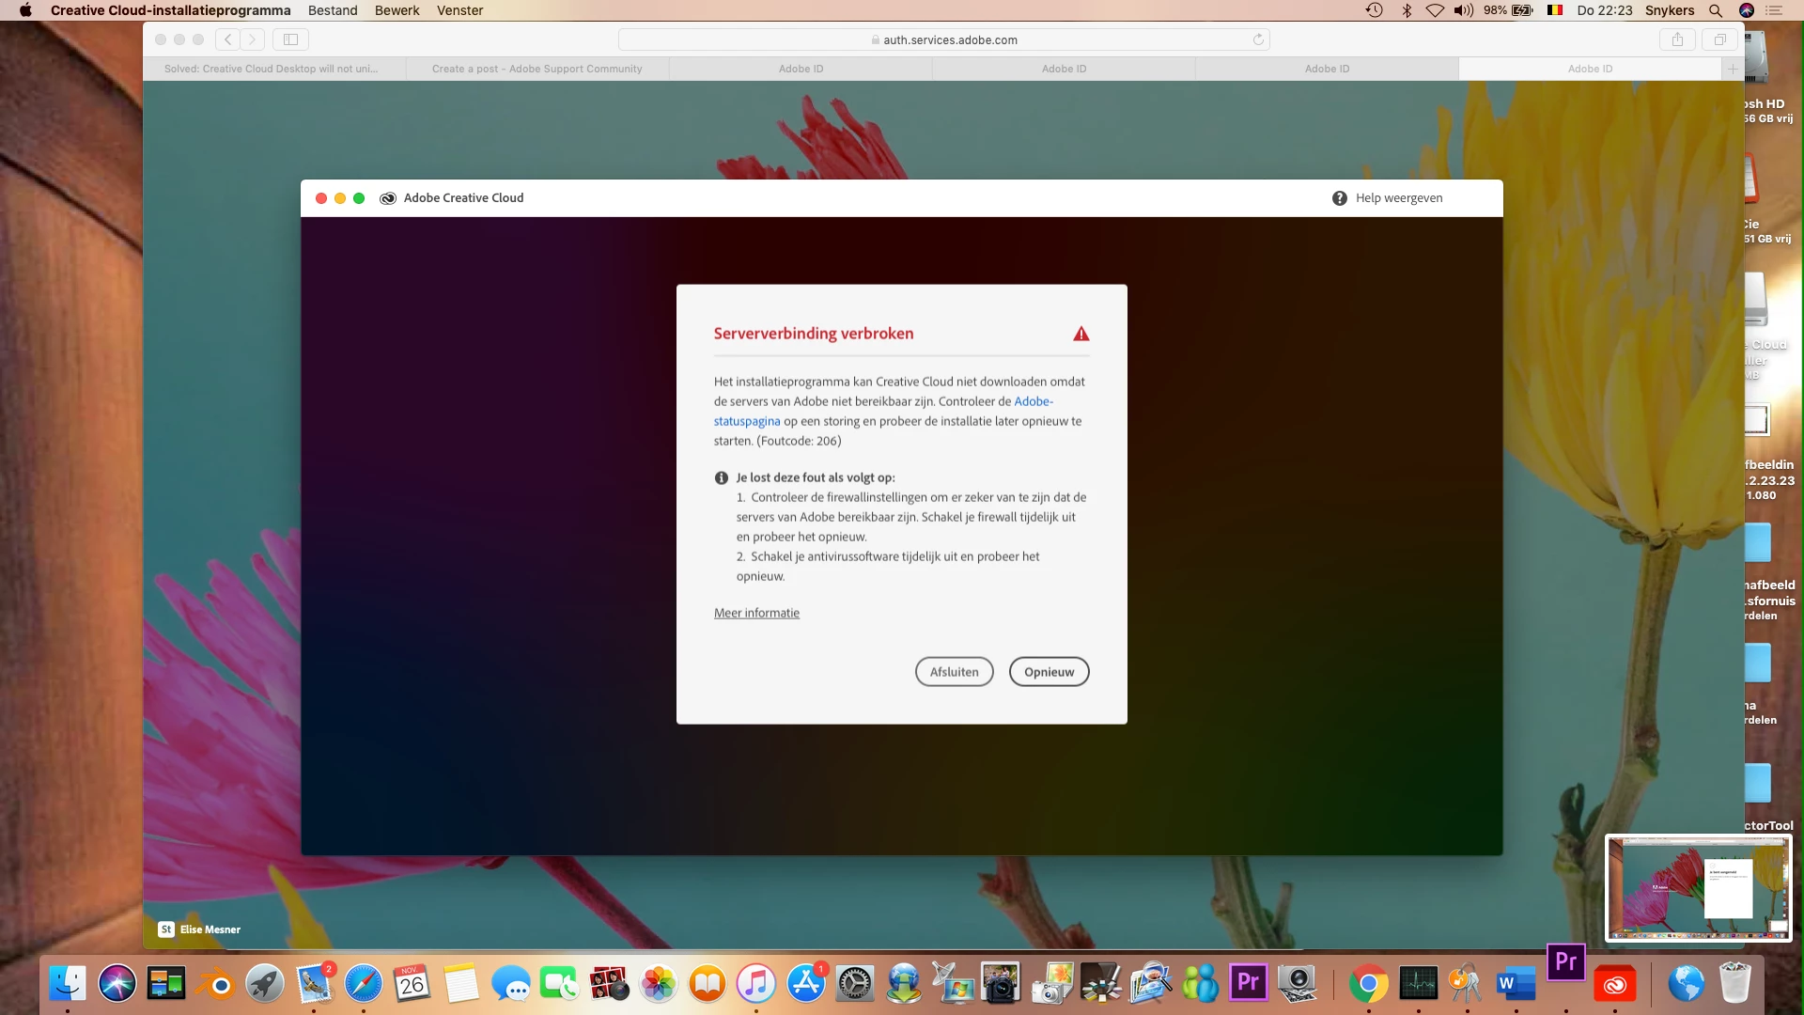Click Help weergeven in title bar
Screen dimensions: 1804x1015
(x=1387, y=198)
